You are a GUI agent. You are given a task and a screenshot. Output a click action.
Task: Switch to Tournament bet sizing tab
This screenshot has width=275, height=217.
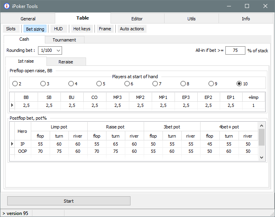[64, 40]
